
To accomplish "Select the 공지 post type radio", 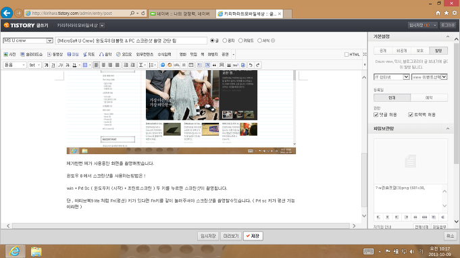I will 225,41.
